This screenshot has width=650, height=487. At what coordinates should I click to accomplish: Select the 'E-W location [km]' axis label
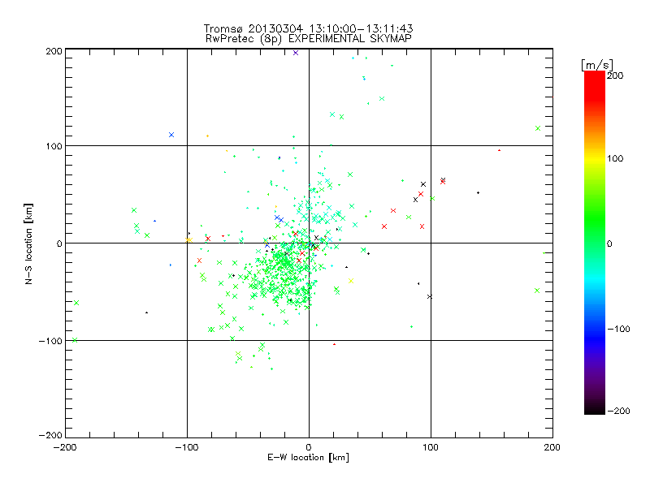[x=308, y=458]
